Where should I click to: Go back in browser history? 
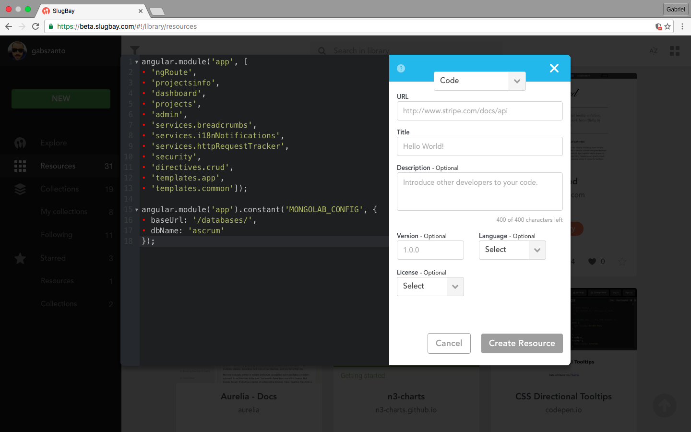point(9,26)
